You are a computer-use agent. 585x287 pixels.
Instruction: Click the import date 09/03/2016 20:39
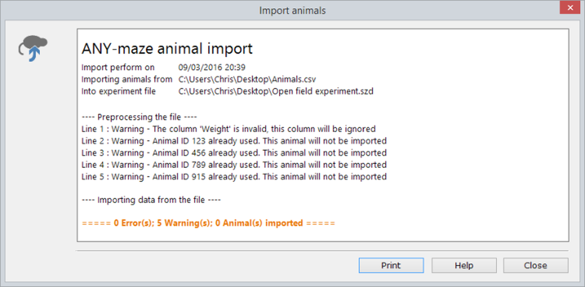(x=212, y=67)
